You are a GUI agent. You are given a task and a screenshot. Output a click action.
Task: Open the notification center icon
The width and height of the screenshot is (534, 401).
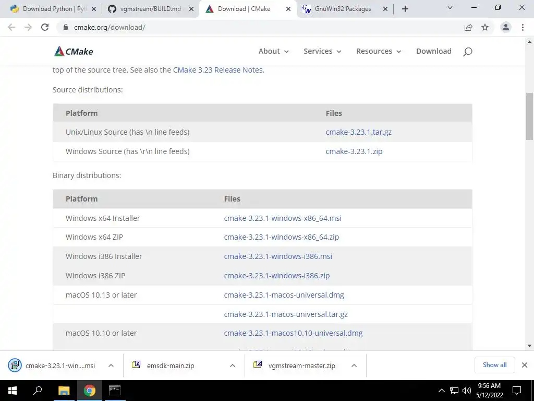(x=517, y=391)
